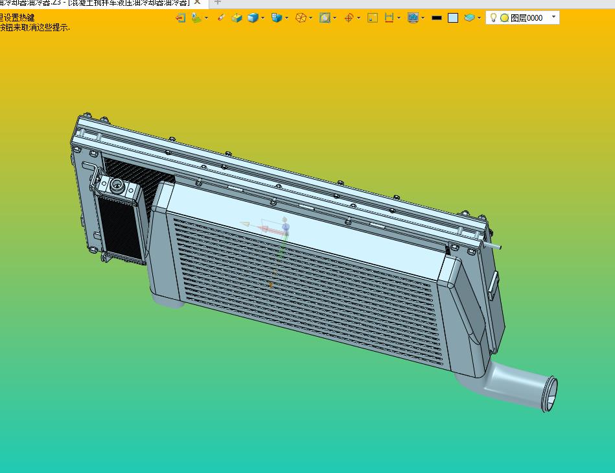Expand the wireframe polyhedron dropdown arrow

(310, 18)
